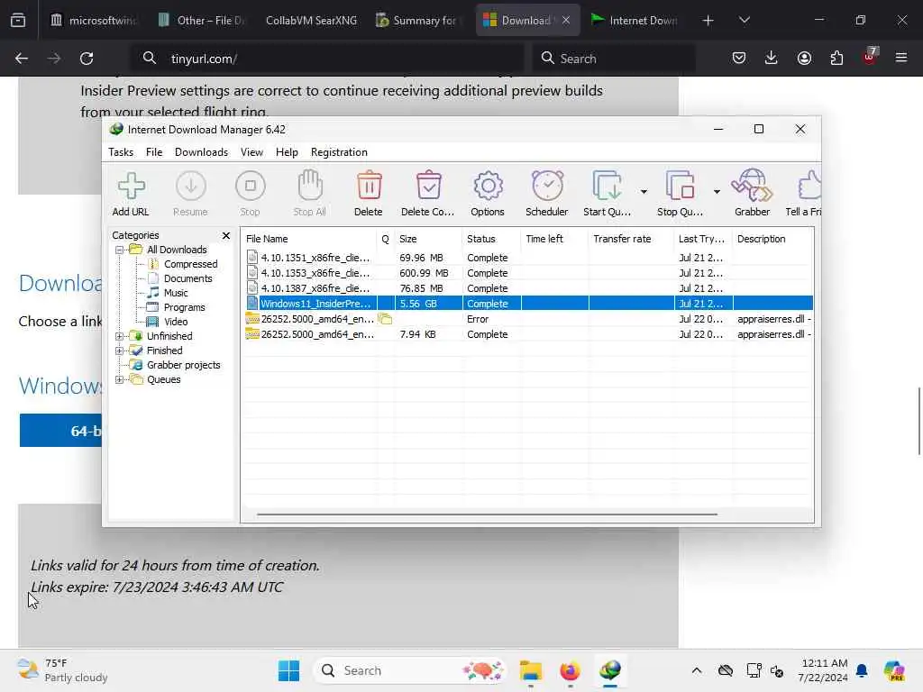Select the download with Error status

point(527,319)
